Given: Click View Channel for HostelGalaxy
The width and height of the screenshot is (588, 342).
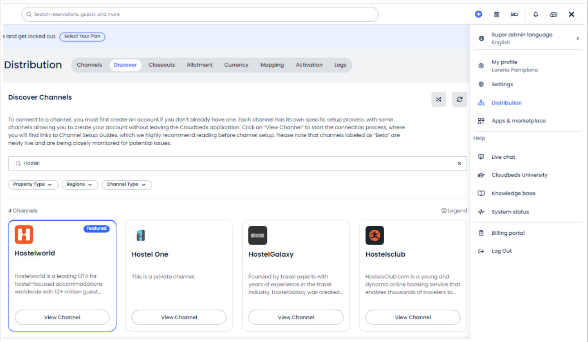Looking at the screenshot, I should coord(296,317).
